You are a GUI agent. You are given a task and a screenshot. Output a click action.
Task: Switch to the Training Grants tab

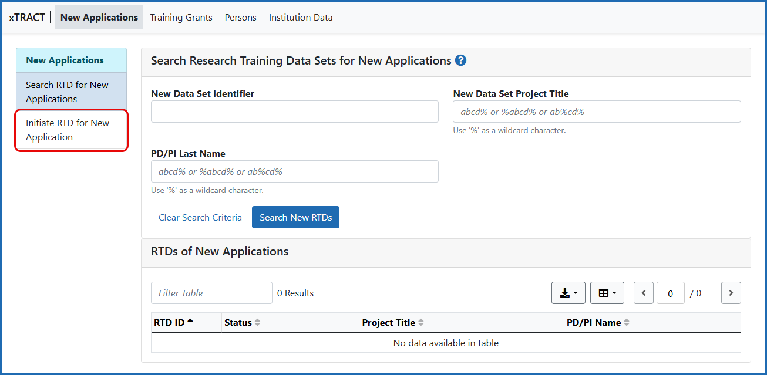(181, 17)
